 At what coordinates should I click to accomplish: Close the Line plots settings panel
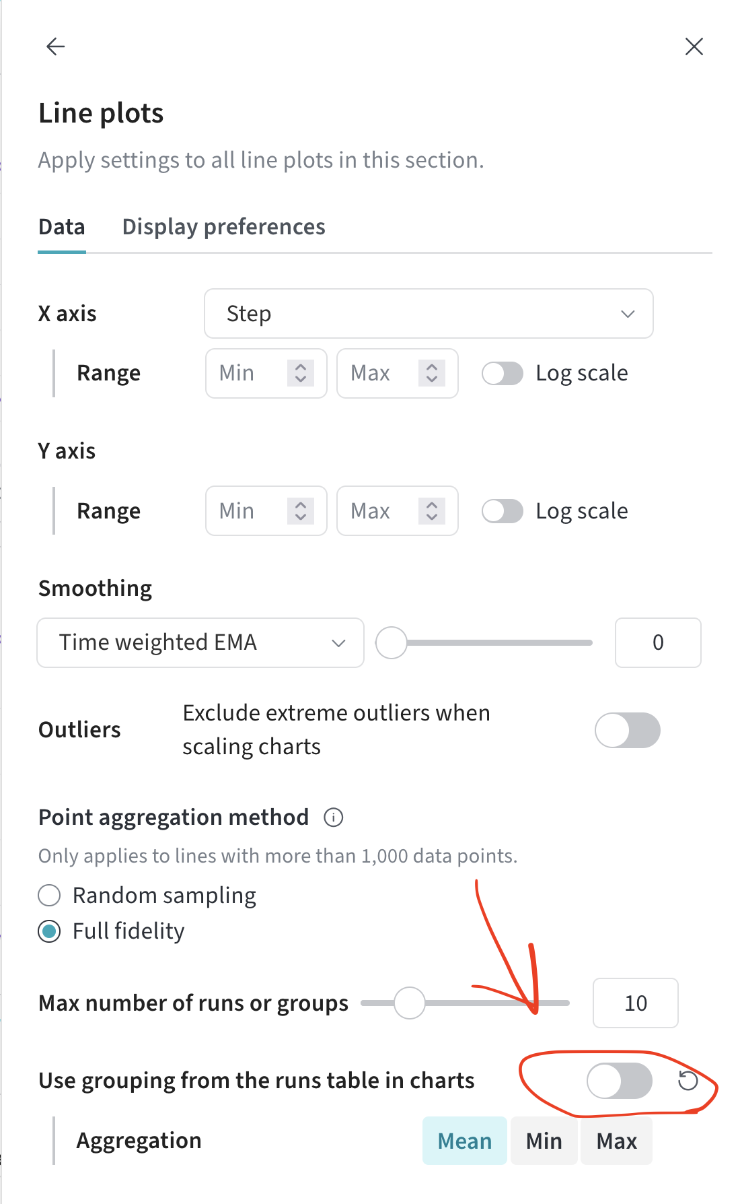click(x=694, y=46)
